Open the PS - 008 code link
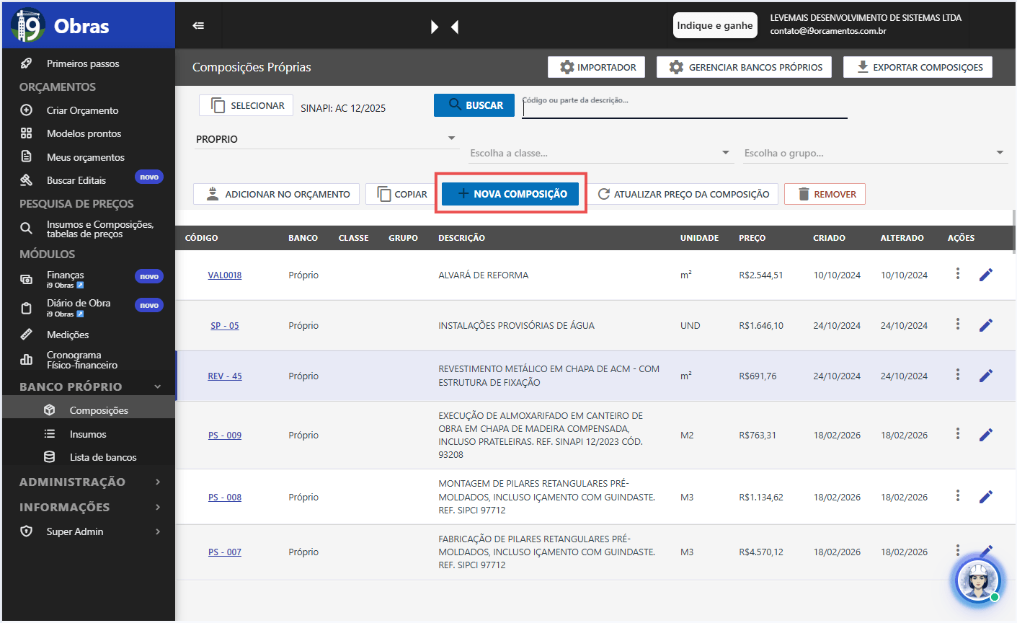This screenshot has width=1017, height=623. click(225, 497)
